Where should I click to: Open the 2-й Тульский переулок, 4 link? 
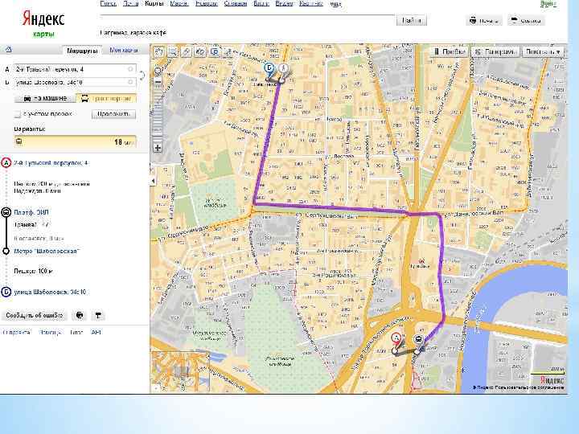51,162
